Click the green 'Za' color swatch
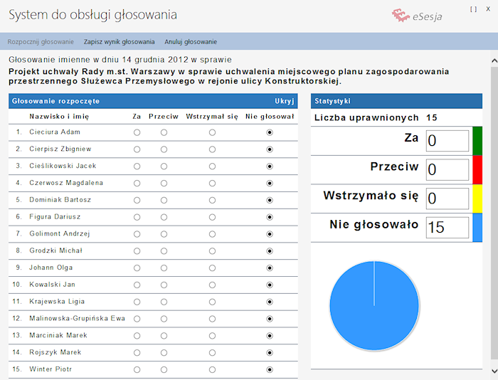 point(477,141)
